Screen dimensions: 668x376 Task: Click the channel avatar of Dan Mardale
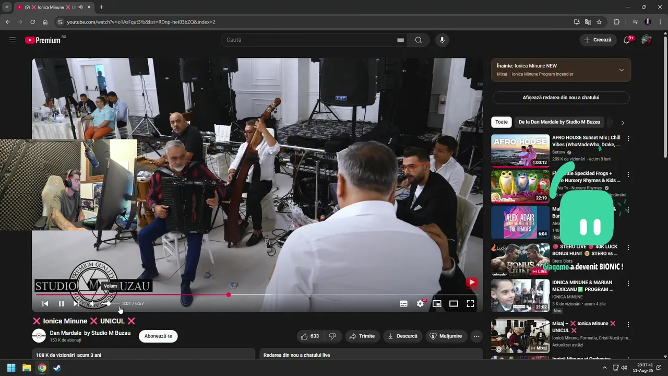[x=39, y=336]
